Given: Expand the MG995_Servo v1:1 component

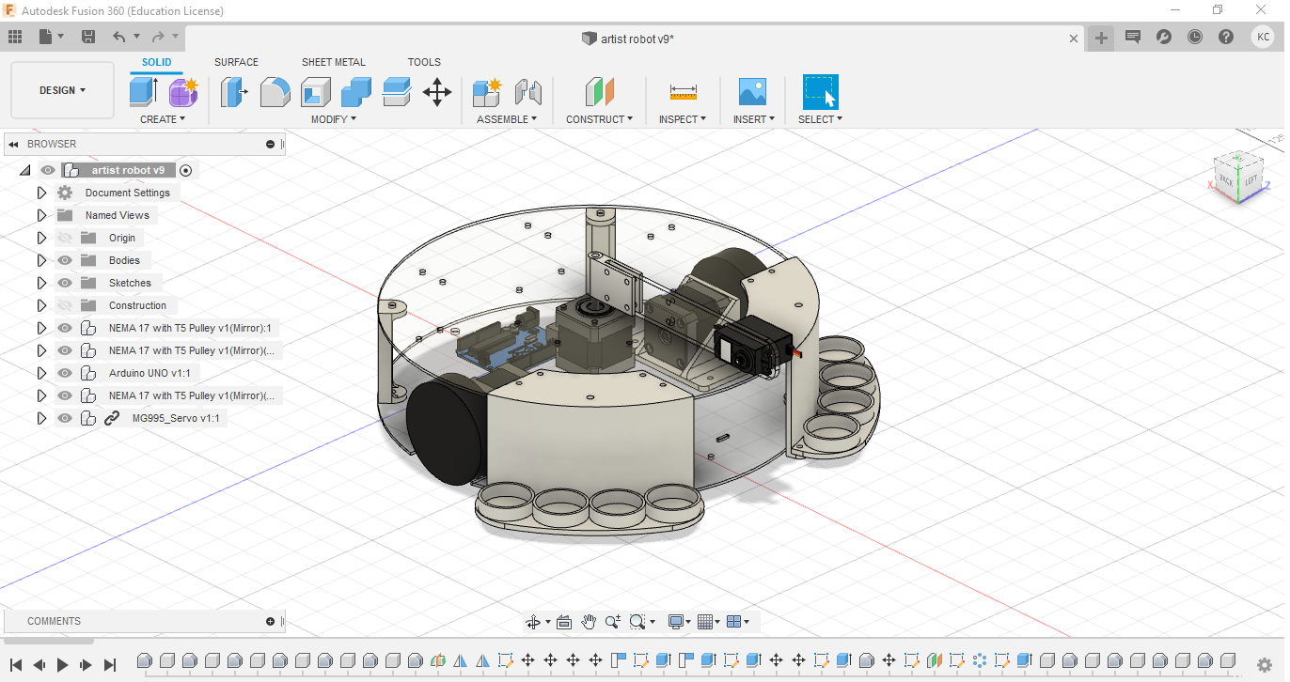Looking at the screenshot, I should (41, 418).
